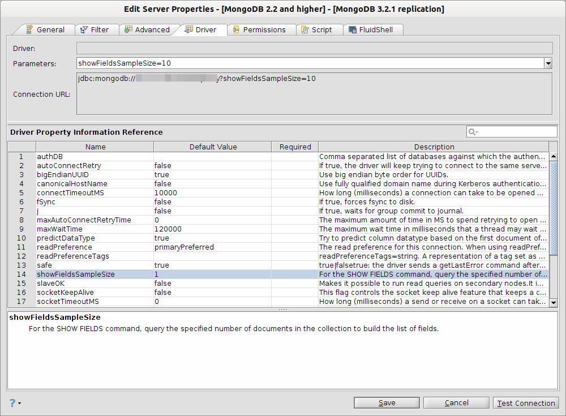Select the maxAutoConnectRetryTime property
The height and width of the screenshot is (416, 566).
pos(278,220)
